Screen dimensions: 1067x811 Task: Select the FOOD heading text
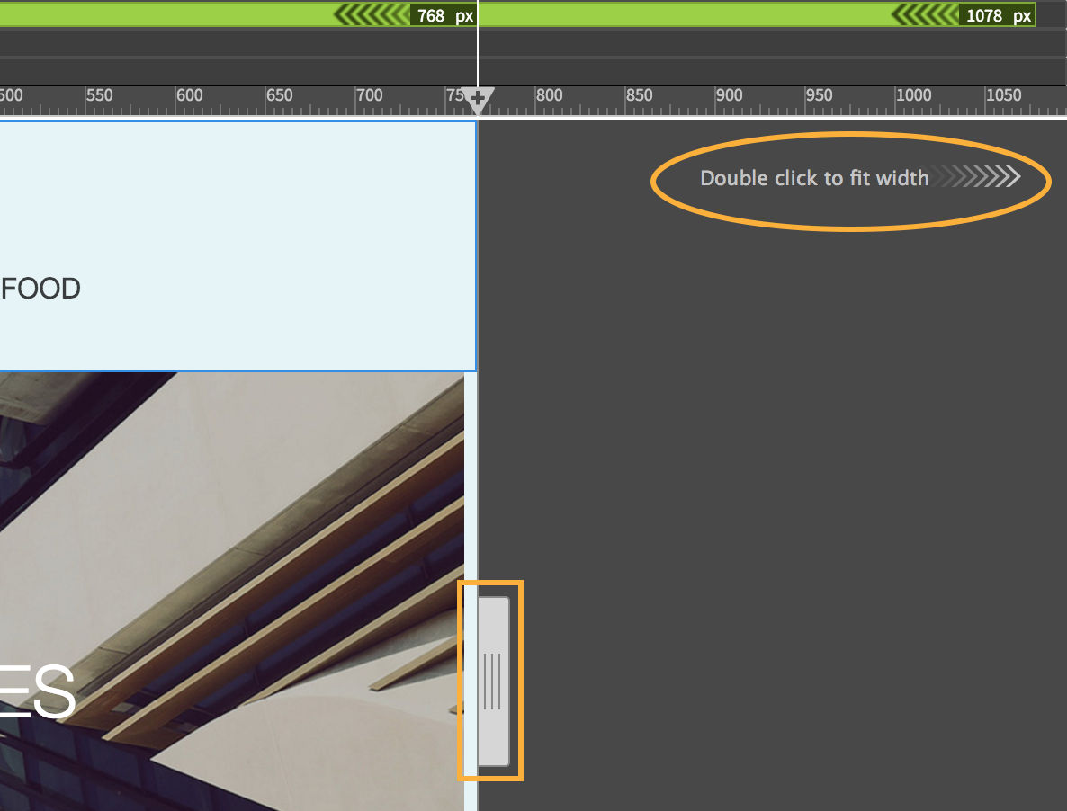pos(40,289)
